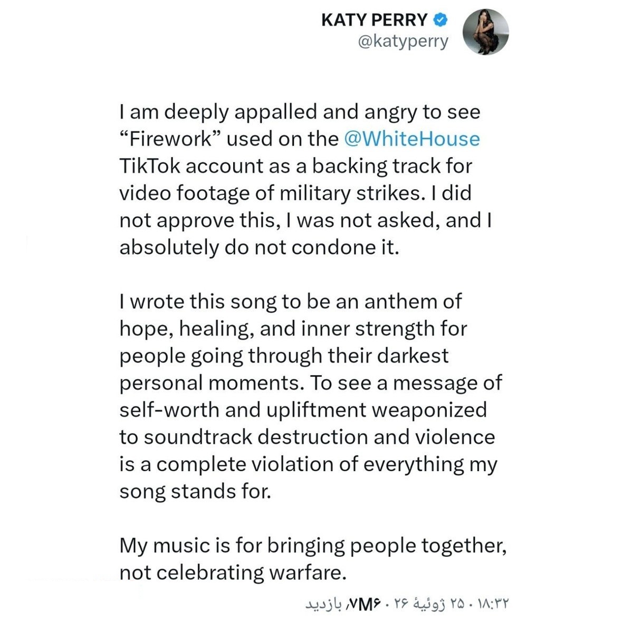Click the line 'I am deeply appalled and angry to see'
This screenshot has height=623, width=623.
click(x=300, y=112)
